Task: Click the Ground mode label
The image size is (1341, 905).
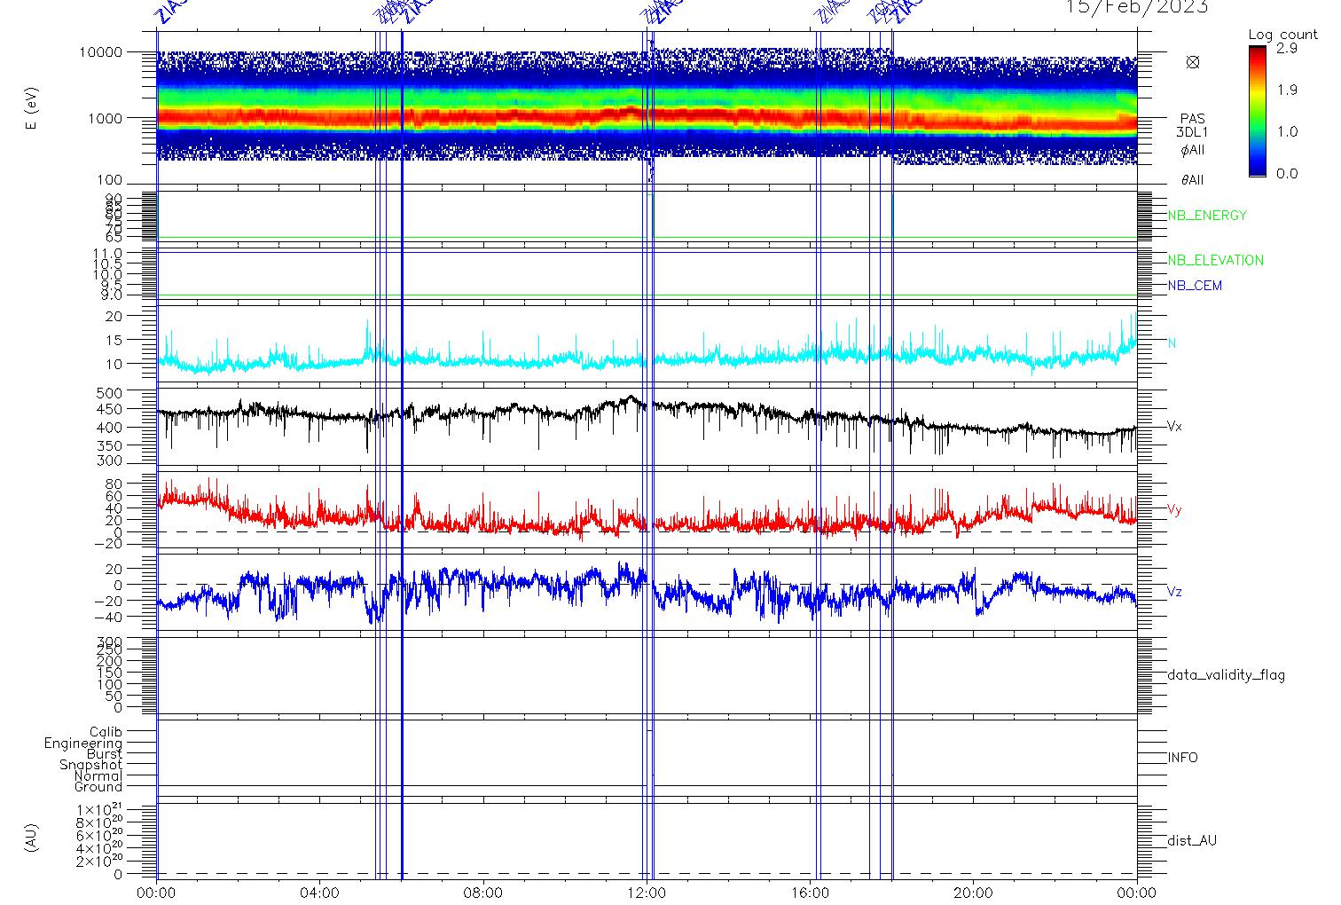Action: tap(98, 787)
